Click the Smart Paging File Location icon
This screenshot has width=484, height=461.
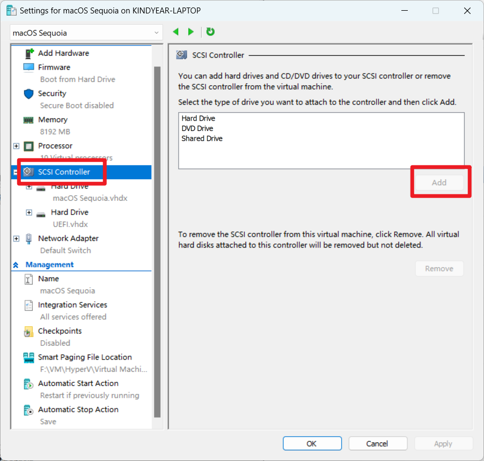click(28, 358)
